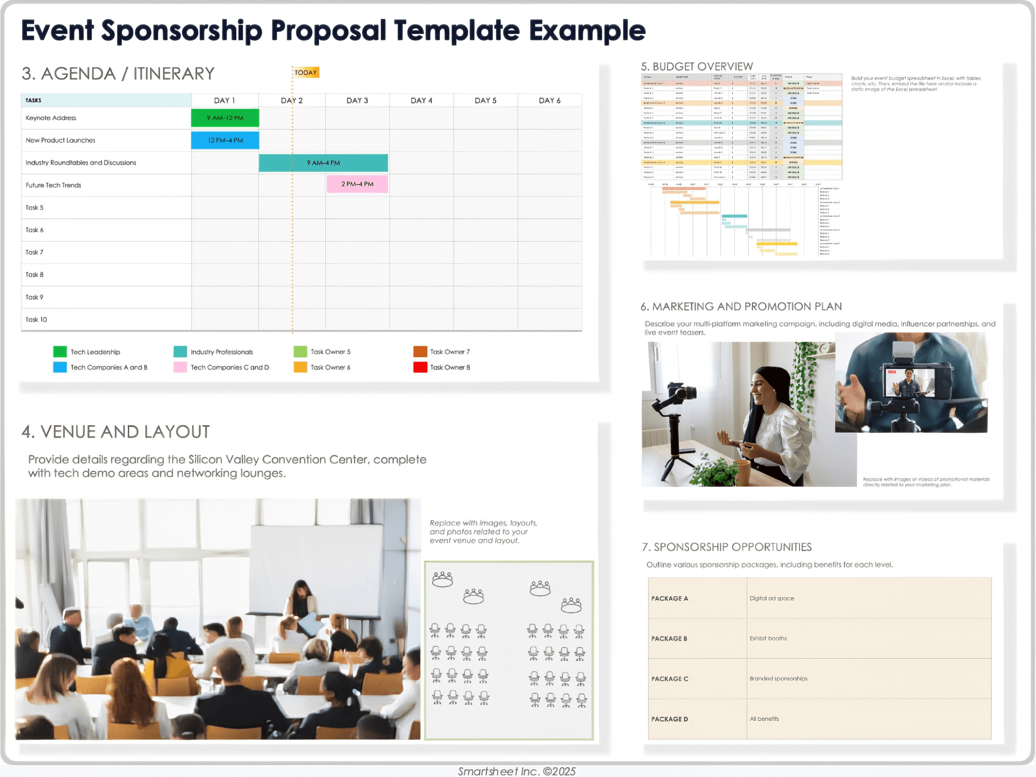Select the green 9 AM–12 PM Keynote bar
Screen dimensions: 1036x777
coord(225,118)
